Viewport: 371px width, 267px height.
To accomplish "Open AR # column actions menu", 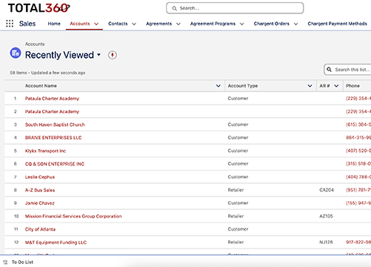I will click(x=336, y=86).
